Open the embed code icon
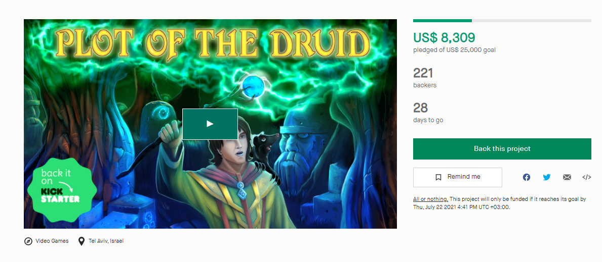602x262 pixels. (x=586, y=177)
